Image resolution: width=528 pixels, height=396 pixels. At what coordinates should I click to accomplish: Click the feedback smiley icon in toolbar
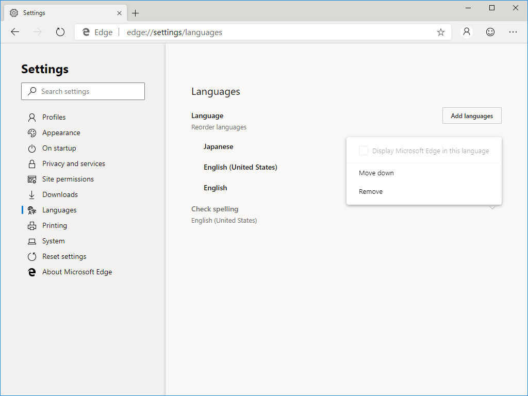pyautogui.click(x=490, y=32)
